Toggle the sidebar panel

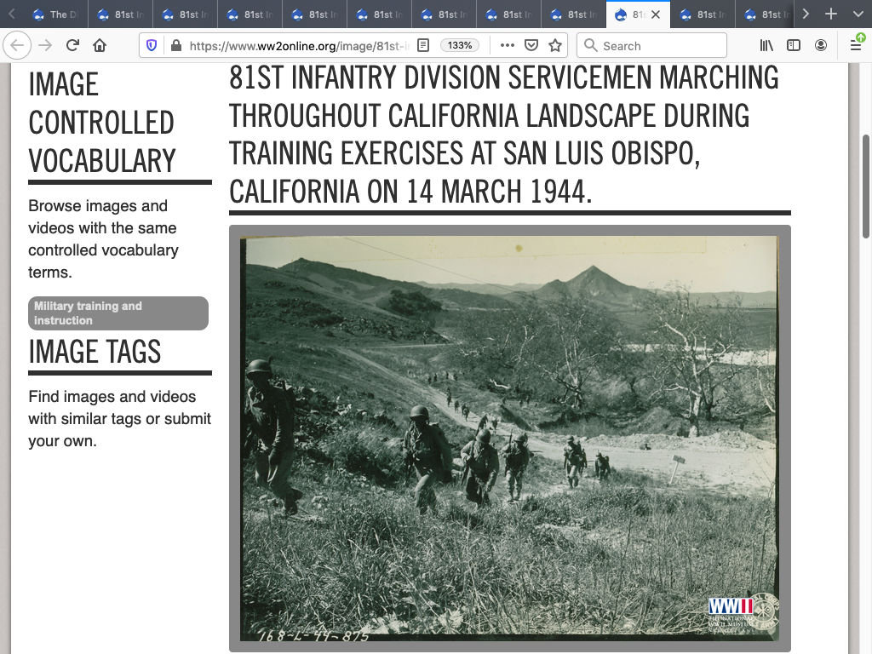[794, 46]
